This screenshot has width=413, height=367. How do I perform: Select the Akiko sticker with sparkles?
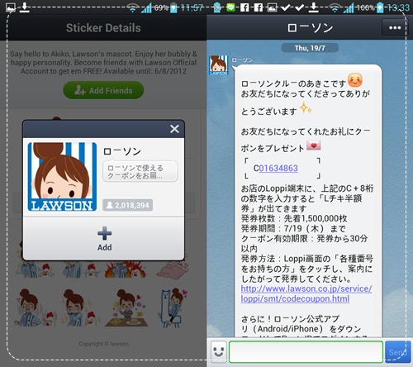80,307
